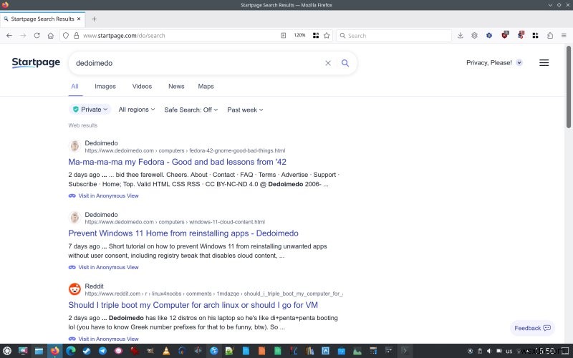The width and height of the screenshot is (573, 358).
Task: Click the Startpage search input with dedoimedo
Action: 198,63
